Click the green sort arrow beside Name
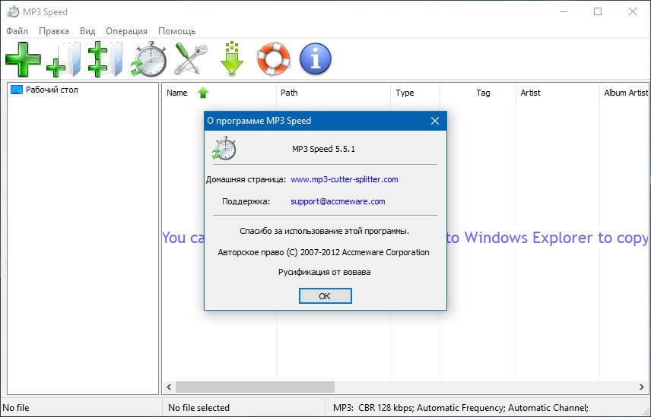 [203, 93]
